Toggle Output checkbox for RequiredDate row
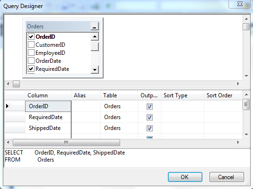This screenshot has width=253, height=189. pos(149,117)
